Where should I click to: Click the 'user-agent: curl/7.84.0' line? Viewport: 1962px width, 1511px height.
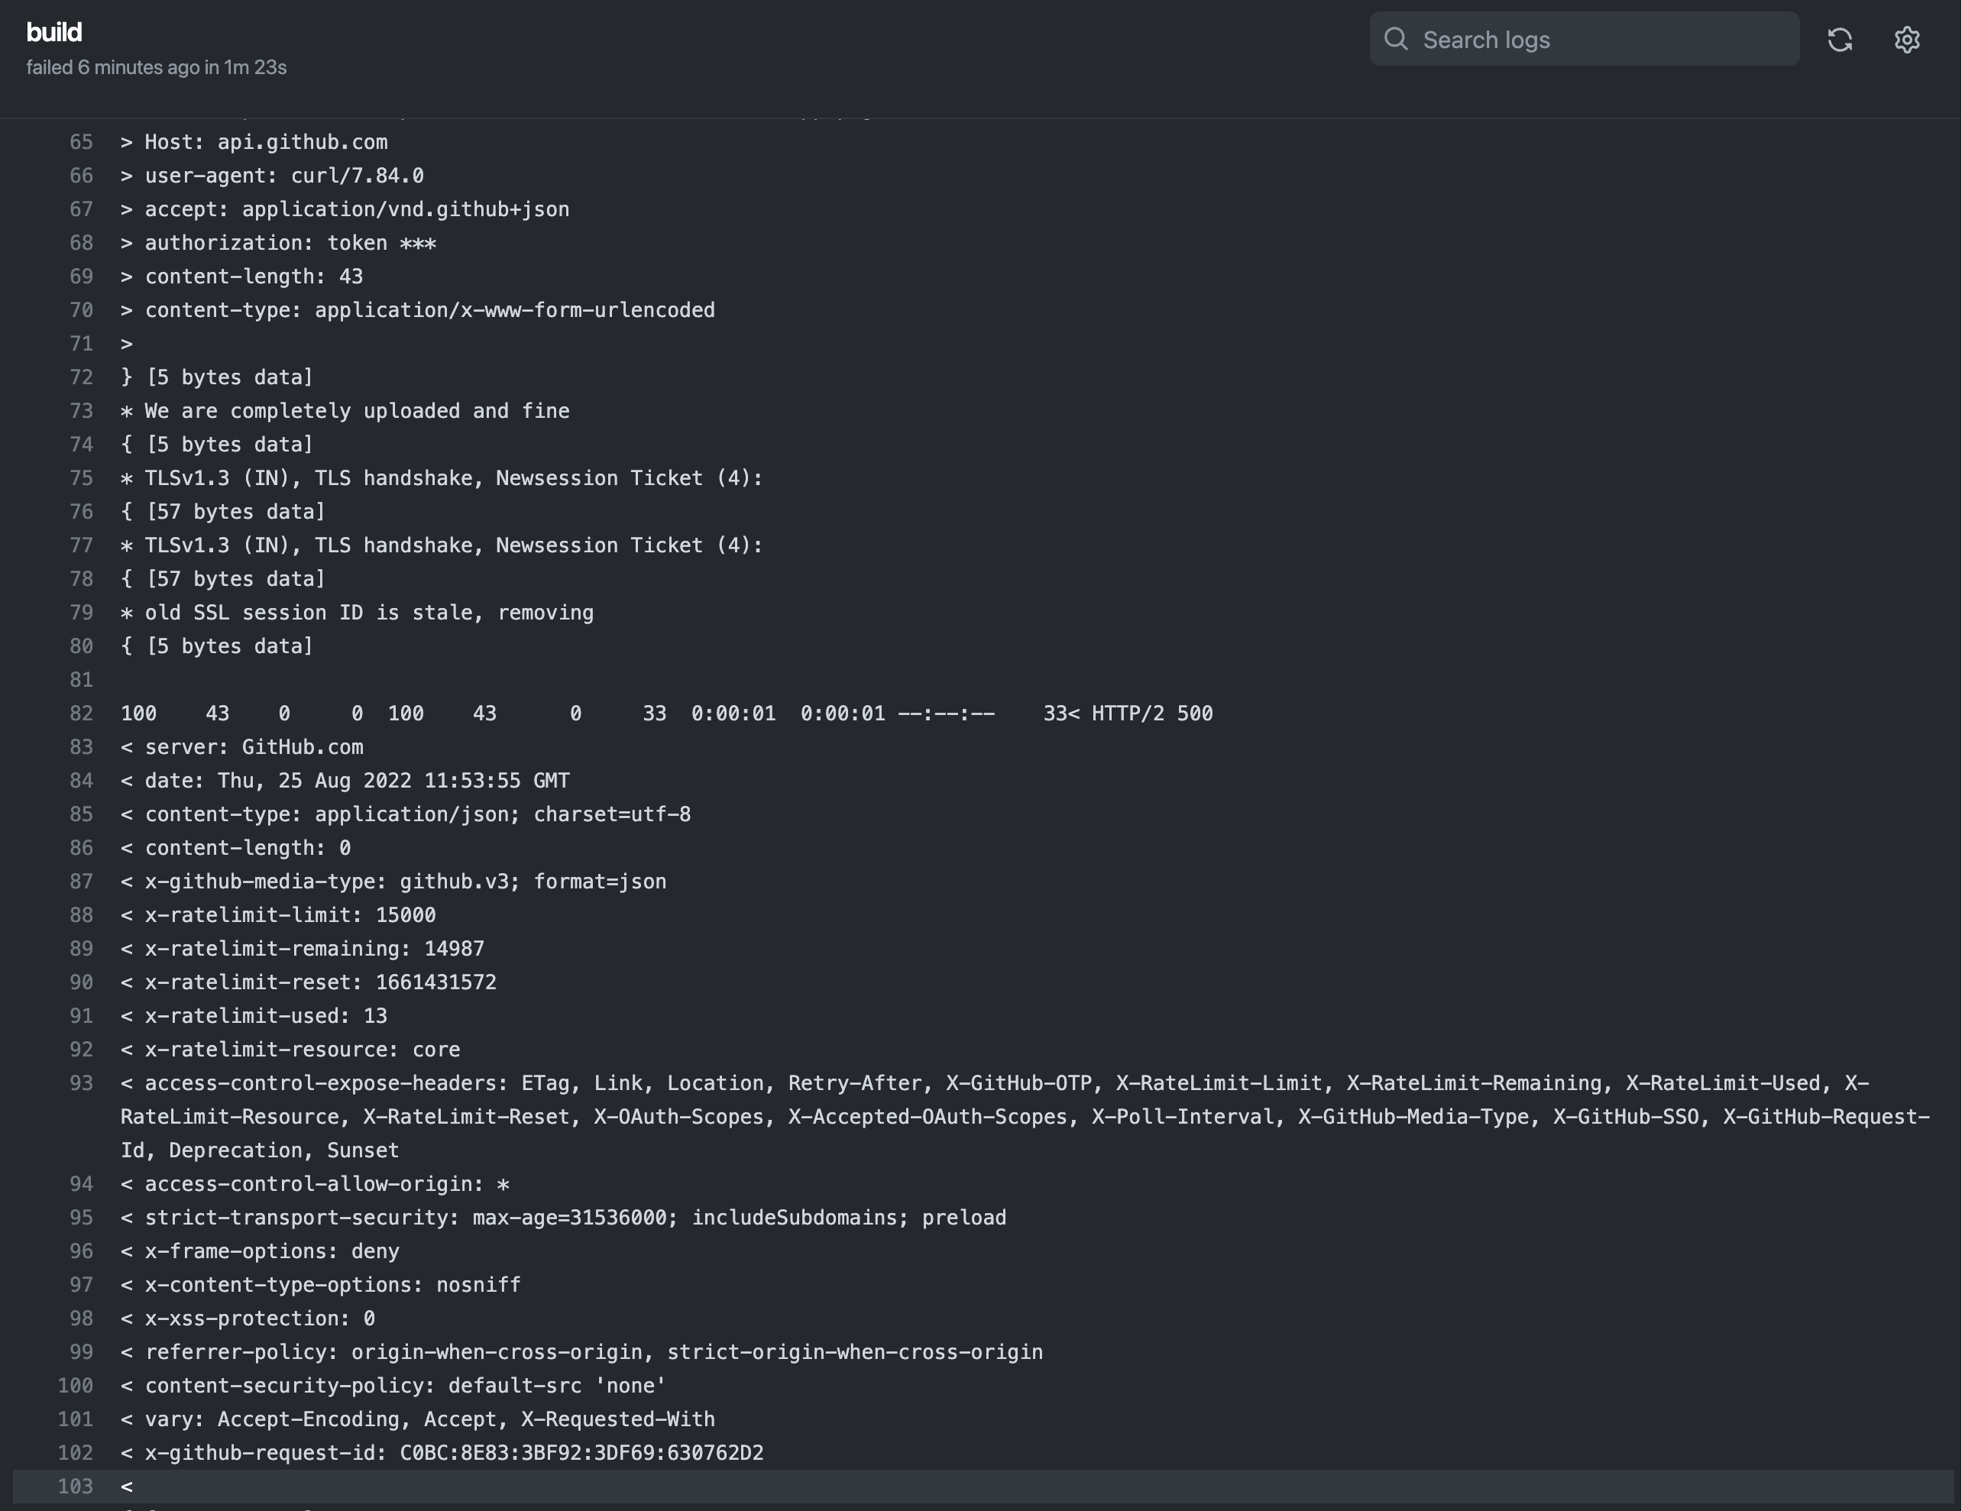pyautogui.click(x=272, y=175)
